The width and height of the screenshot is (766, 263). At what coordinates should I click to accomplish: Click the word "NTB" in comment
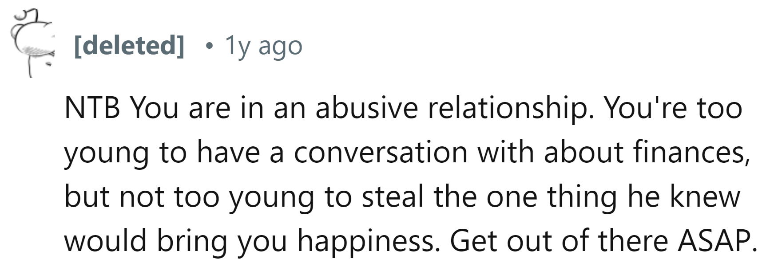(92, 108)
